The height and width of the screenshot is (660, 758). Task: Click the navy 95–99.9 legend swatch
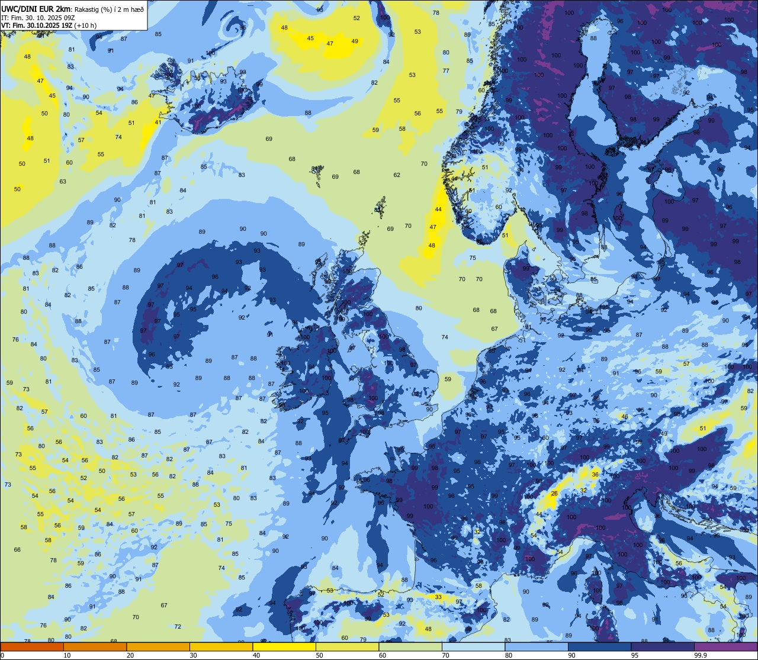(663, 646)
